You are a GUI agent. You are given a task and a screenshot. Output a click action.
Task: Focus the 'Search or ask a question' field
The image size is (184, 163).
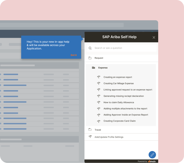[x=121, y=48]
